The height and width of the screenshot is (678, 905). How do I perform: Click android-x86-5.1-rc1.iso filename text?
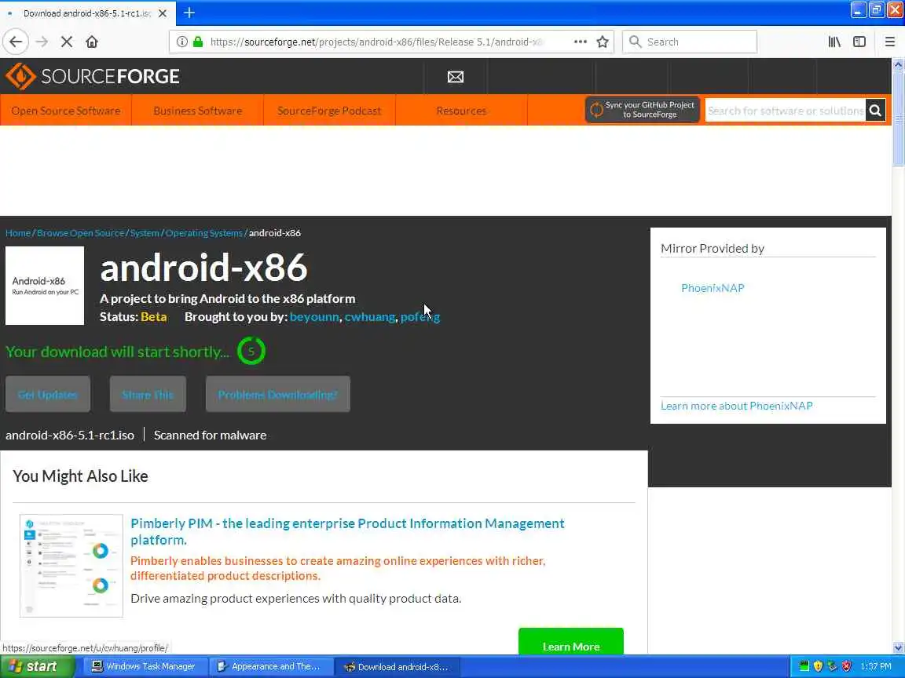point(70,436)
